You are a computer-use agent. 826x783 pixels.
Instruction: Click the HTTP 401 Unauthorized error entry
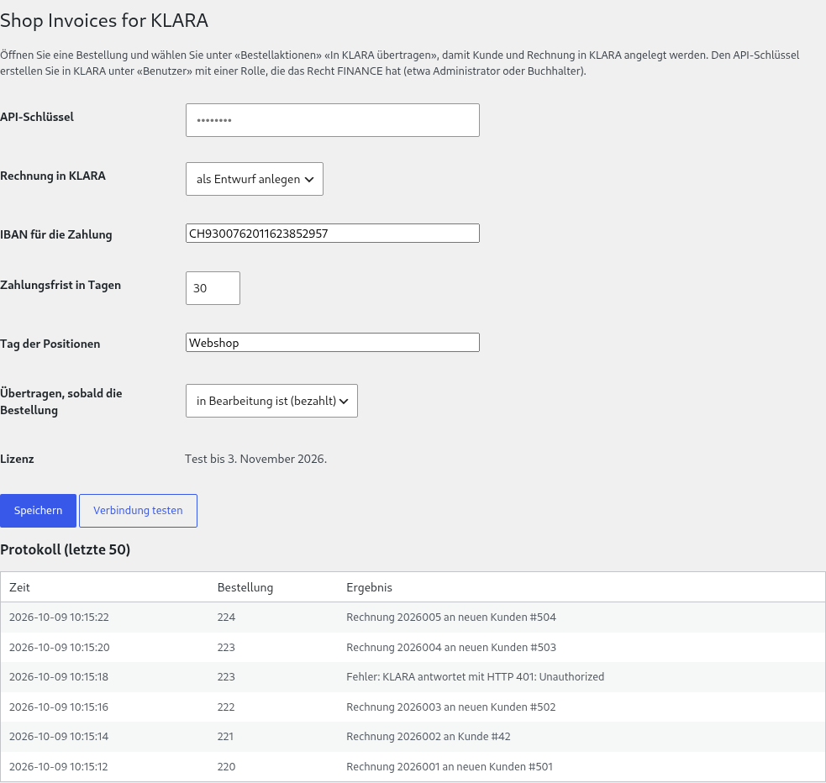[x=475, y=676]
